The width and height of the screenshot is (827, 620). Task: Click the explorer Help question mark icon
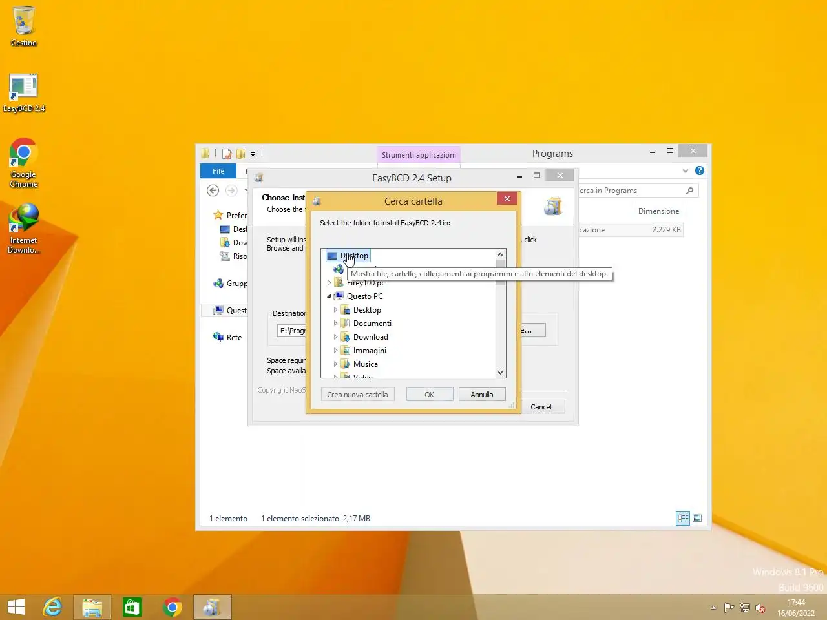(x=700, y=170)
